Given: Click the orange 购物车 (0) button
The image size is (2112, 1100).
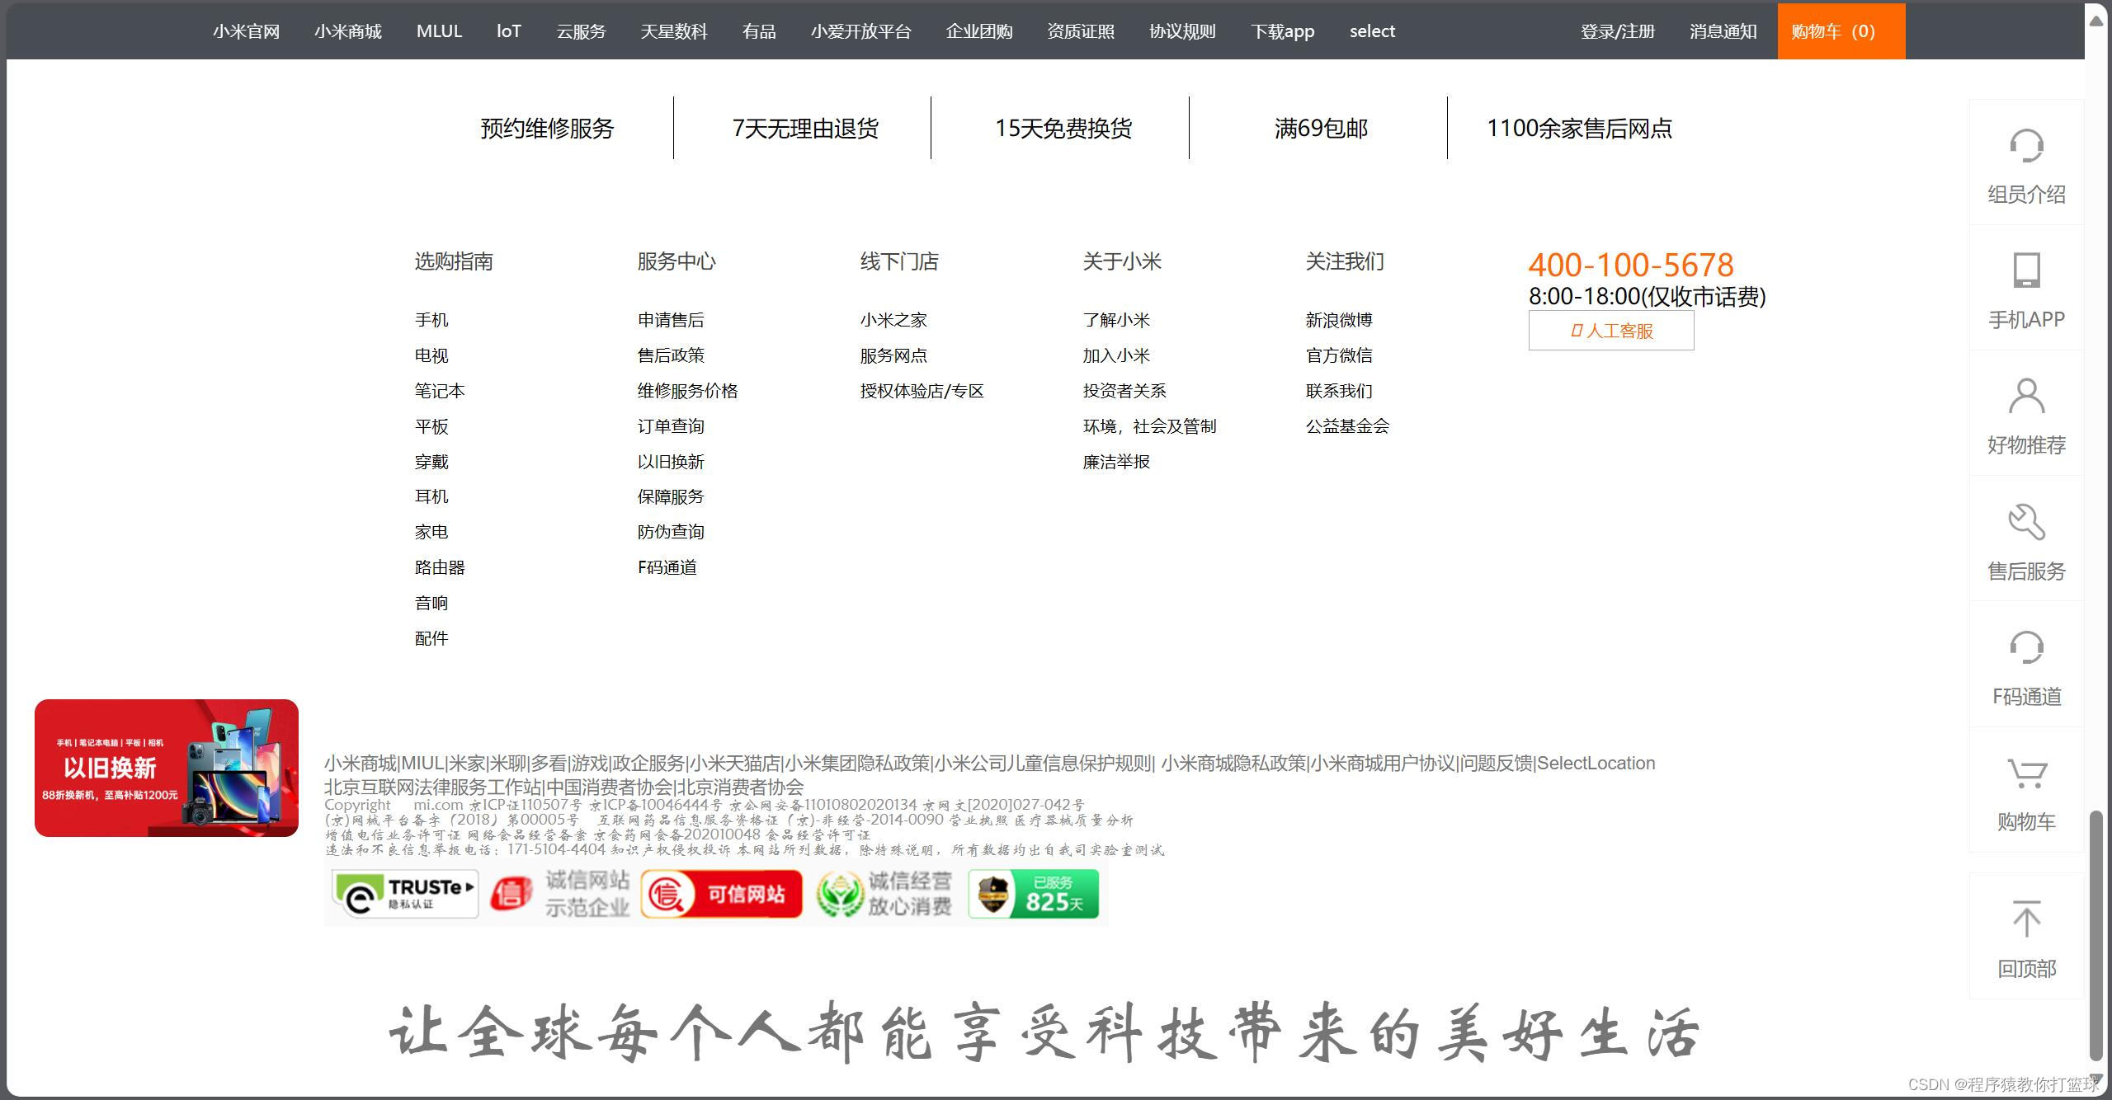Looking at the screenshot, I should [x=1841, y=31].
